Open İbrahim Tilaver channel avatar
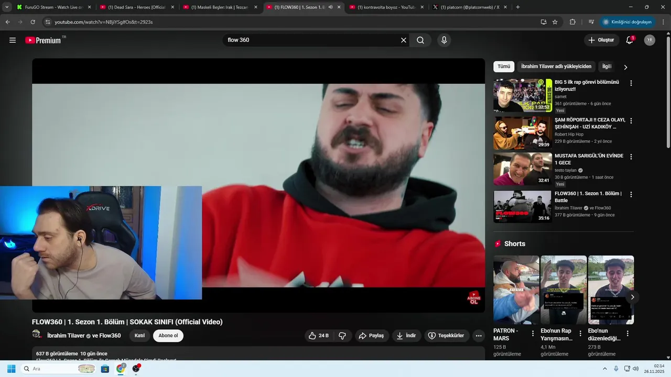 click(x=37, y=334)
